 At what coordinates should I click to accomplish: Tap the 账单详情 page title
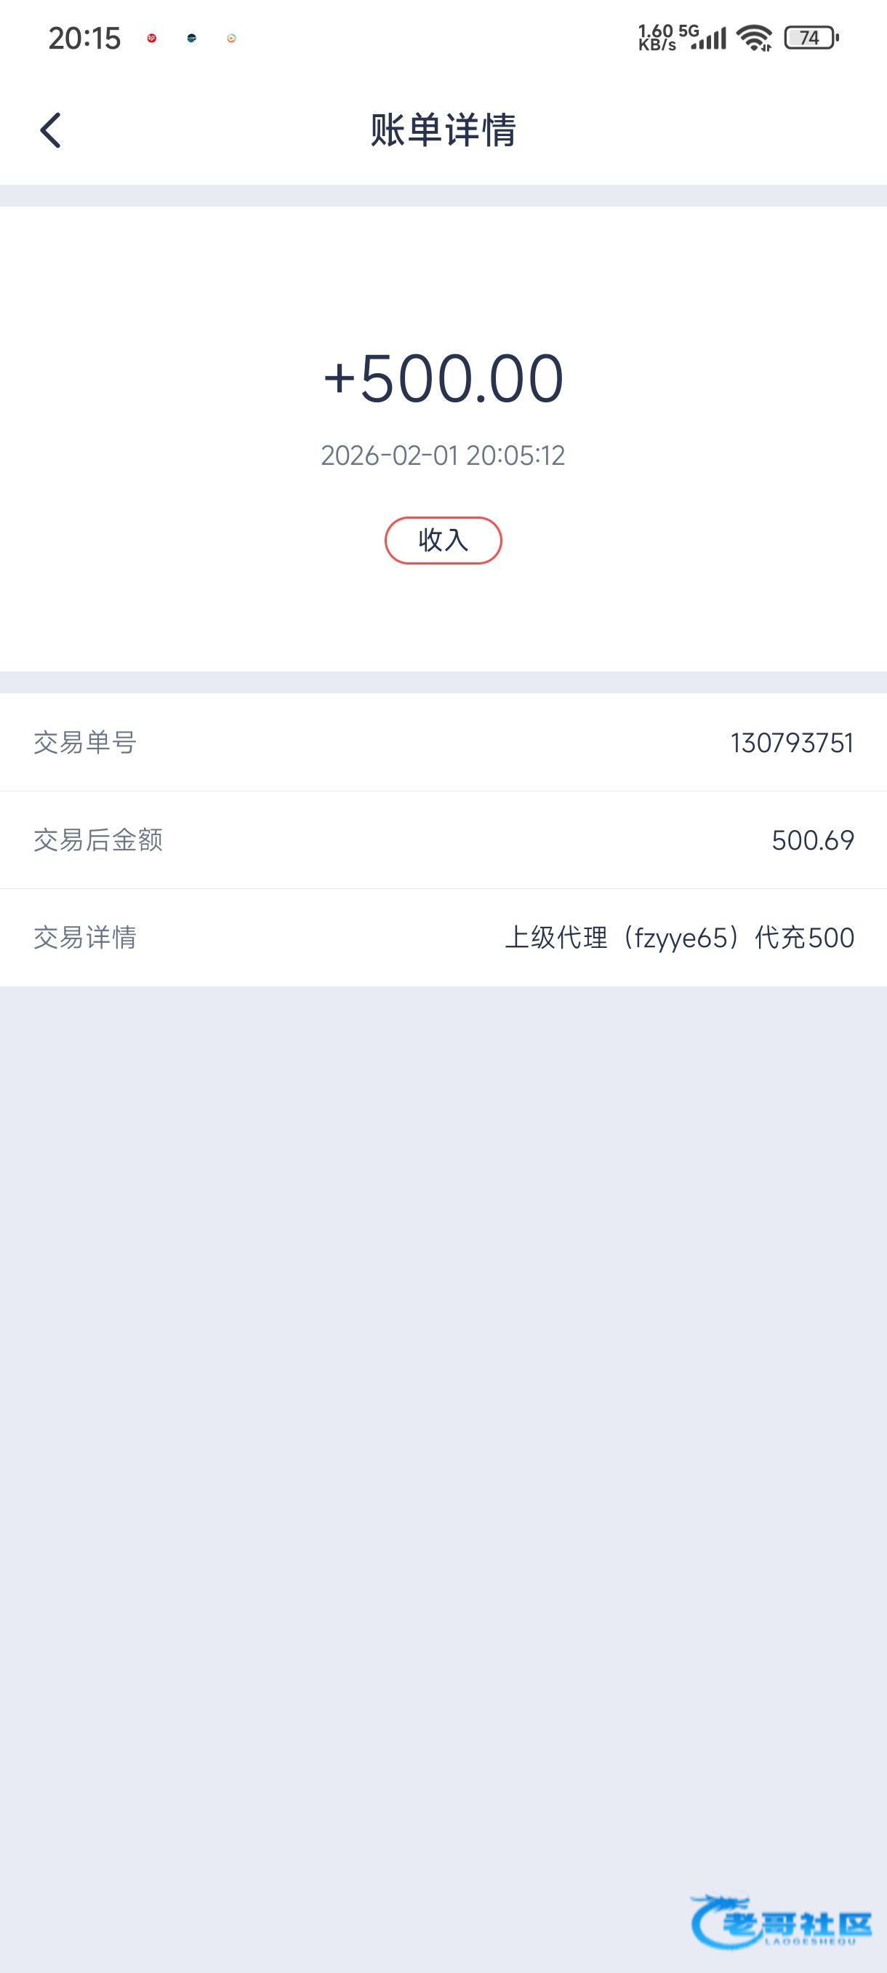click(443, 130)
